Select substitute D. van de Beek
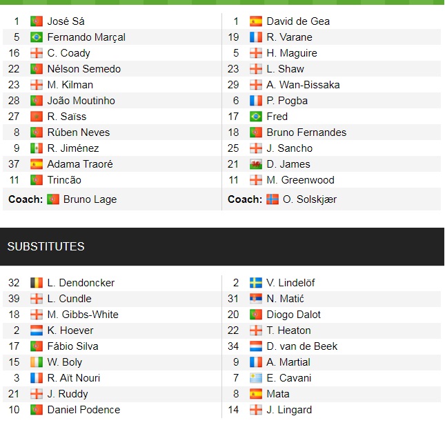 [302, 346]
